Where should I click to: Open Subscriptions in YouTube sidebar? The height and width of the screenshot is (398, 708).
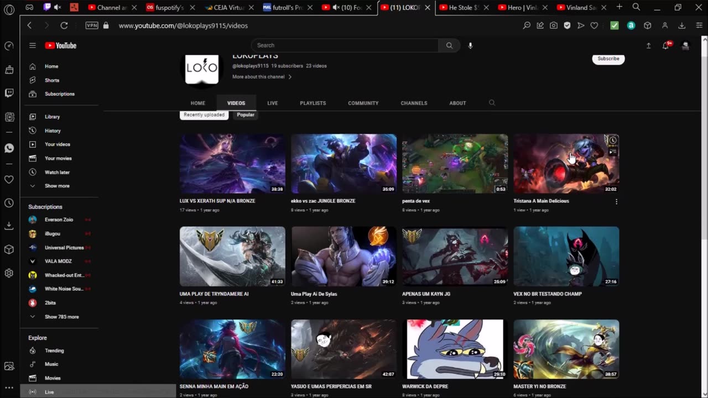[x=60, y=94]
